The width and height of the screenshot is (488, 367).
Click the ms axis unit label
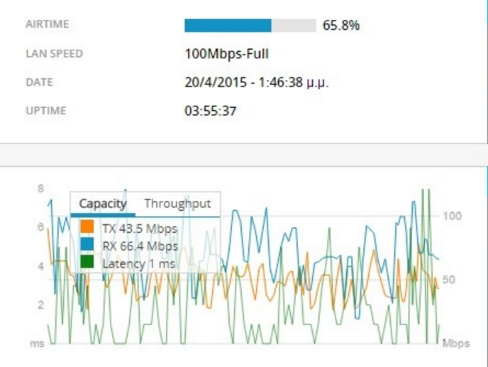(37, 344)
